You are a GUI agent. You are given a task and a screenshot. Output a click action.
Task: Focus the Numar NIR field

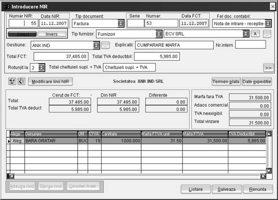click(x=24, y=23)
